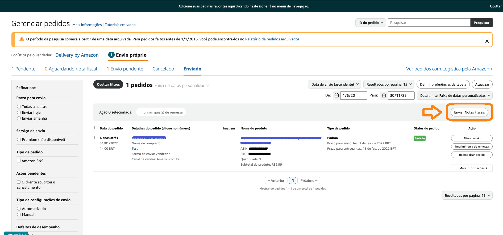Open Relatório de pedidos arquivados link

point(272,39)
